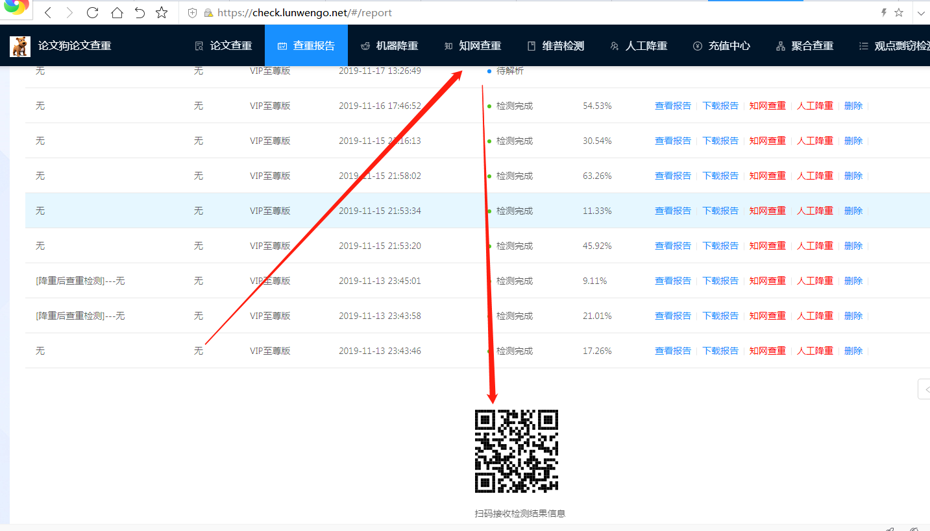Click 人工降重 in the 11.33% row
Image resolution: width=930 pixels, height=531 pixels.
[815, 211]
